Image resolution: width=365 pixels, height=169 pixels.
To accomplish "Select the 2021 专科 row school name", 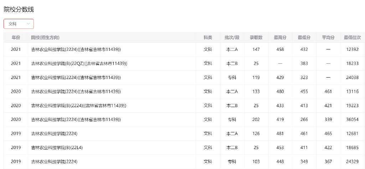I will click(76, 78).
